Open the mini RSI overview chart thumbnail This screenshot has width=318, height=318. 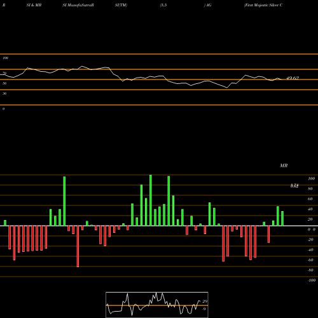(x=157, y=305)
